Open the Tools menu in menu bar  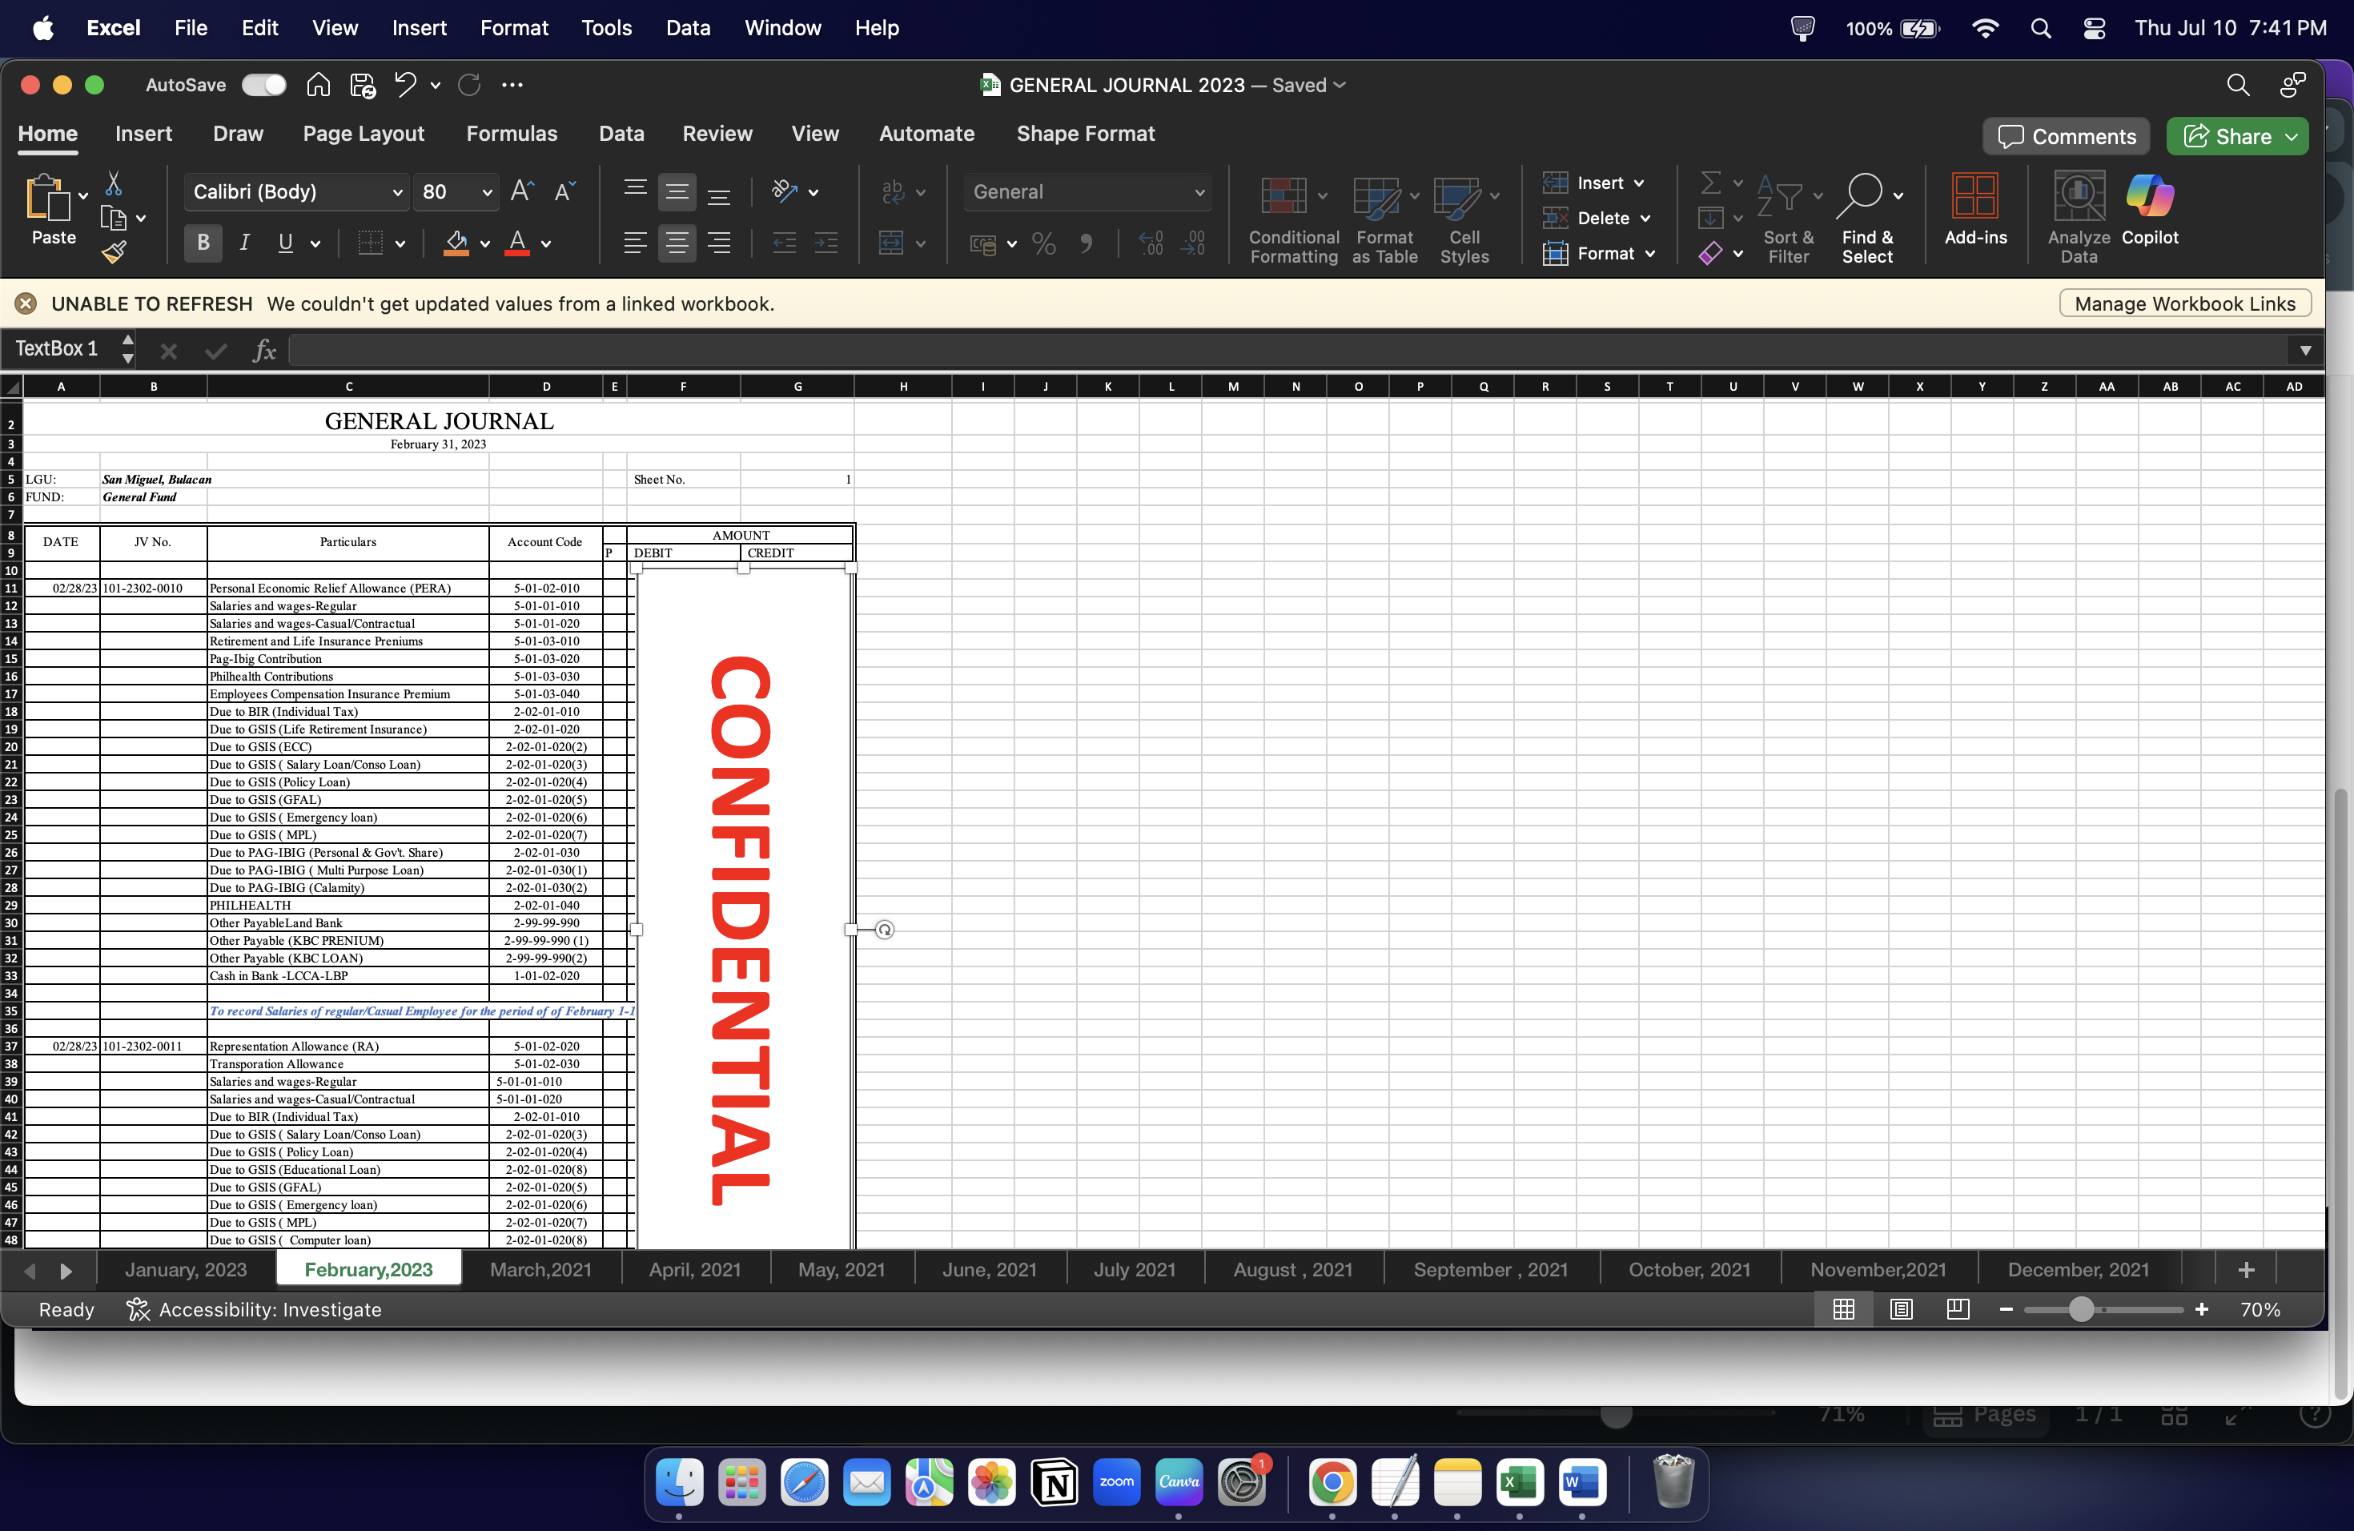(x=606, y=28)
